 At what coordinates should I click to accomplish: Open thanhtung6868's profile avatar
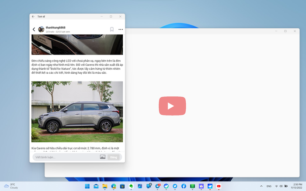[41, 29]
